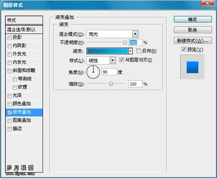Click the 缩放 scale slider handle
Image resolution: width=217 pixels, height=178 pixels.
pyautogui.click(x=111, y=84)
